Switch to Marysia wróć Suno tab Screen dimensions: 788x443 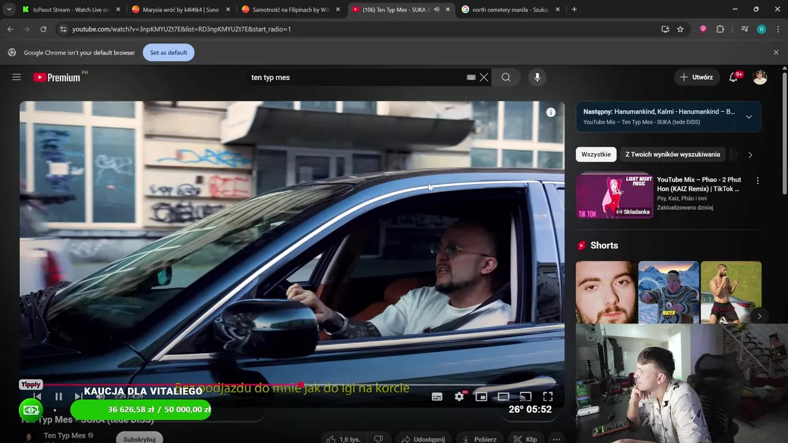pyautogui.click(x=180, y=10)
